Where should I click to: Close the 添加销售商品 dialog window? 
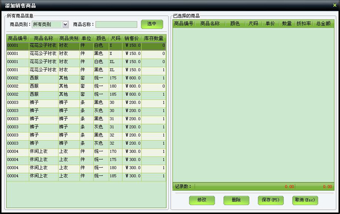pos(334,4)
